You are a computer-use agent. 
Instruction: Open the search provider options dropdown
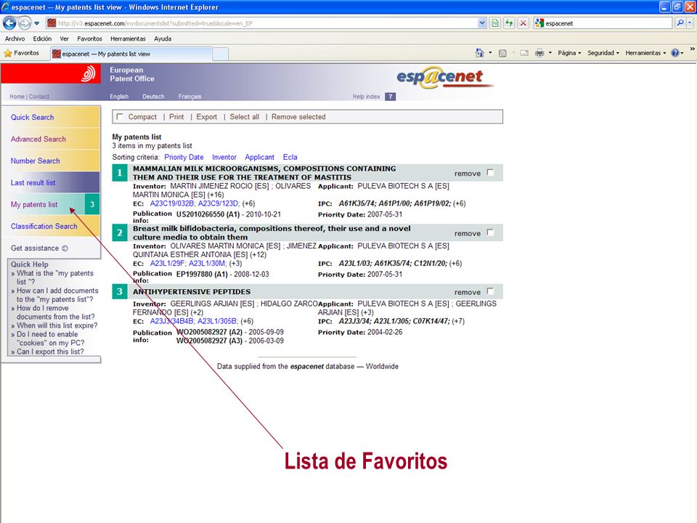pos(690,23)
